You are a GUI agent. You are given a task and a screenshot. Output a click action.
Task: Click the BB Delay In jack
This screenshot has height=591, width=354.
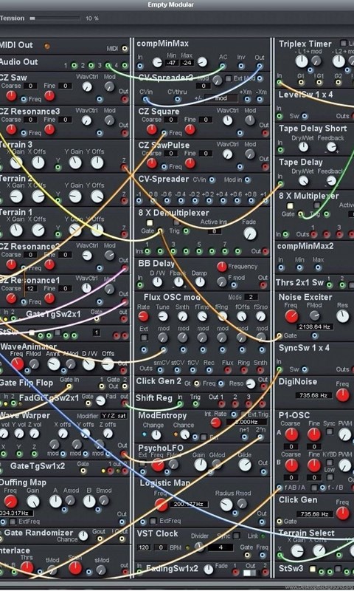pos(140,285)
